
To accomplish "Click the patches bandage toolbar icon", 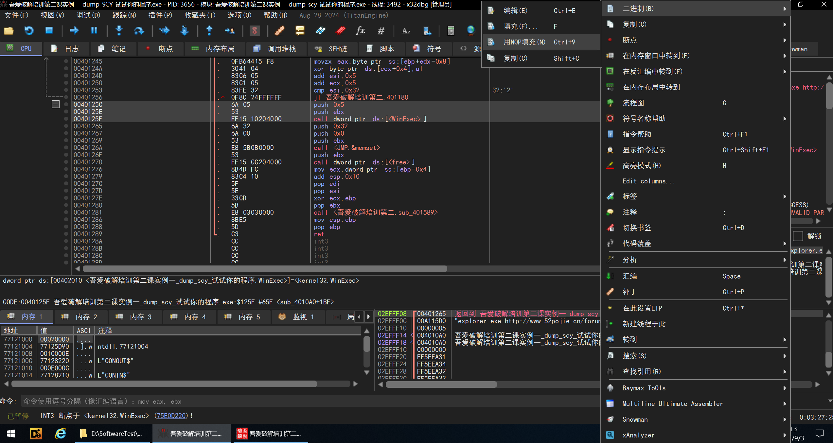I will (279, 31).
